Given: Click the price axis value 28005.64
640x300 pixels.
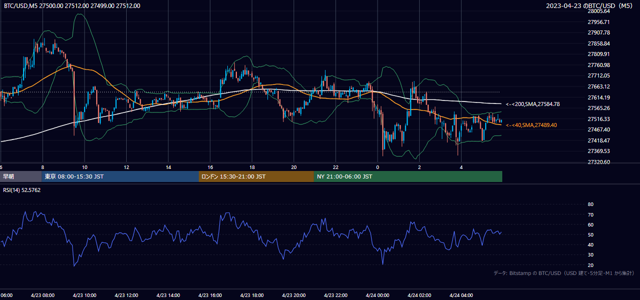Looking at the screenshot, I should (598, 11).
